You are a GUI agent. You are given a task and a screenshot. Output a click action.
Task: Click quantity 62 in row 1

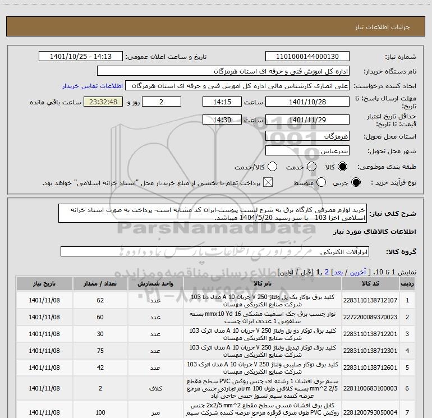[100, 300]
